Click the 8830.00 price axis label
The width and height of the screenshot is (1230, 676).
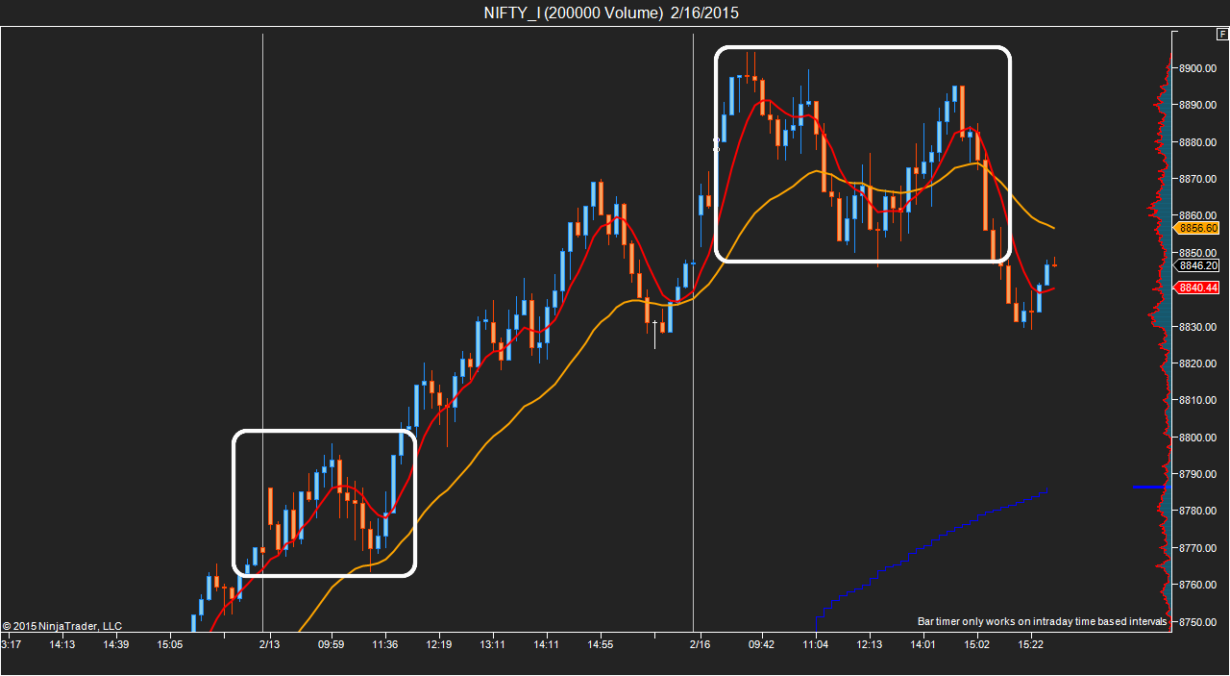point(1198,327)
